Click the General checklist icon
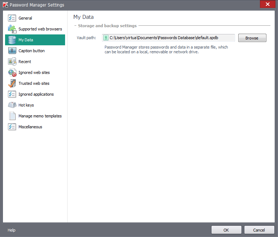 pyautogui.click(x=12, y=18)
